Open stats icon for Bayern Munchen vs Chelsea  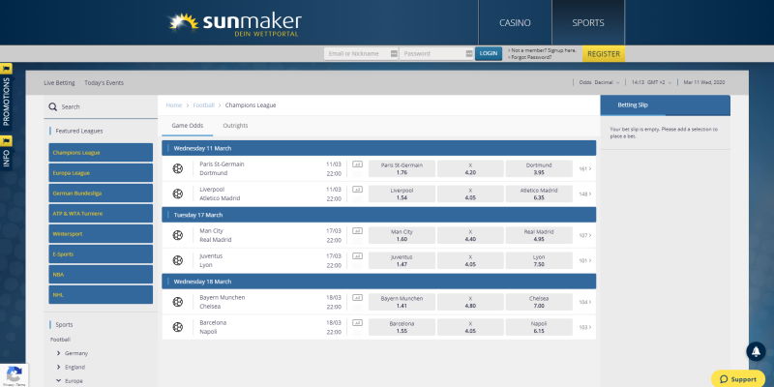[357, 298]
